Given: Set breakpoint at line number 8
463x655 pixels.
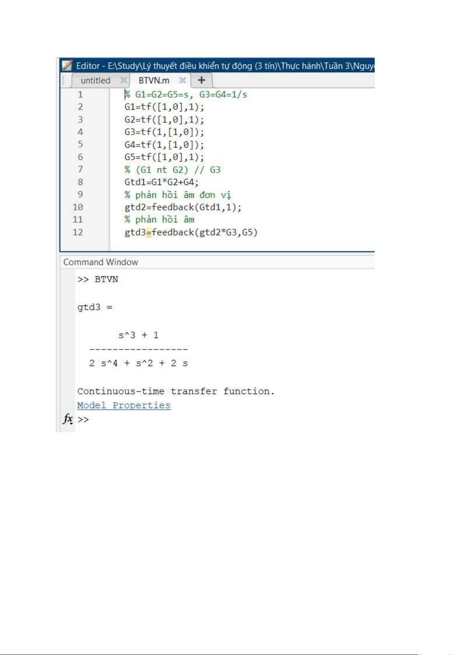Looking at the screenshot, I should pos(80,182).
